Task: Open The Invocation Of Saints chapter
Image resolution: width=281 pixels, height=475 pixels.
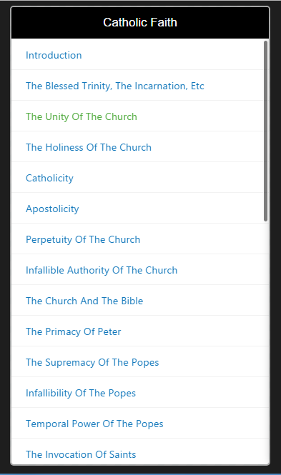Action: [81, 454]
